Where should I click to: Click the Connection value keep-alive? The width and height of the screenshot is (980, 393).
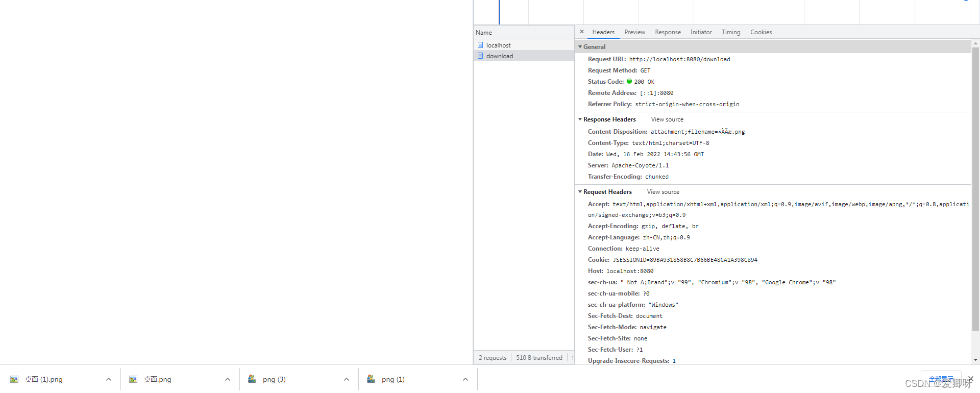coord(642,249)
